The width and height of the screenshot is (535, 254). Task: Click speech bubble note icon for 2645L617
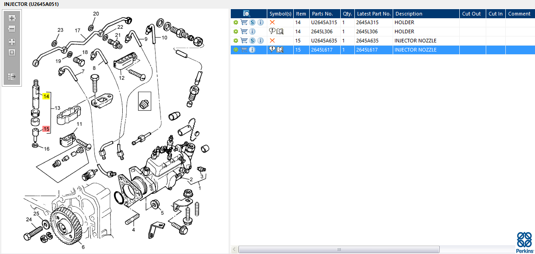[272, 50]
